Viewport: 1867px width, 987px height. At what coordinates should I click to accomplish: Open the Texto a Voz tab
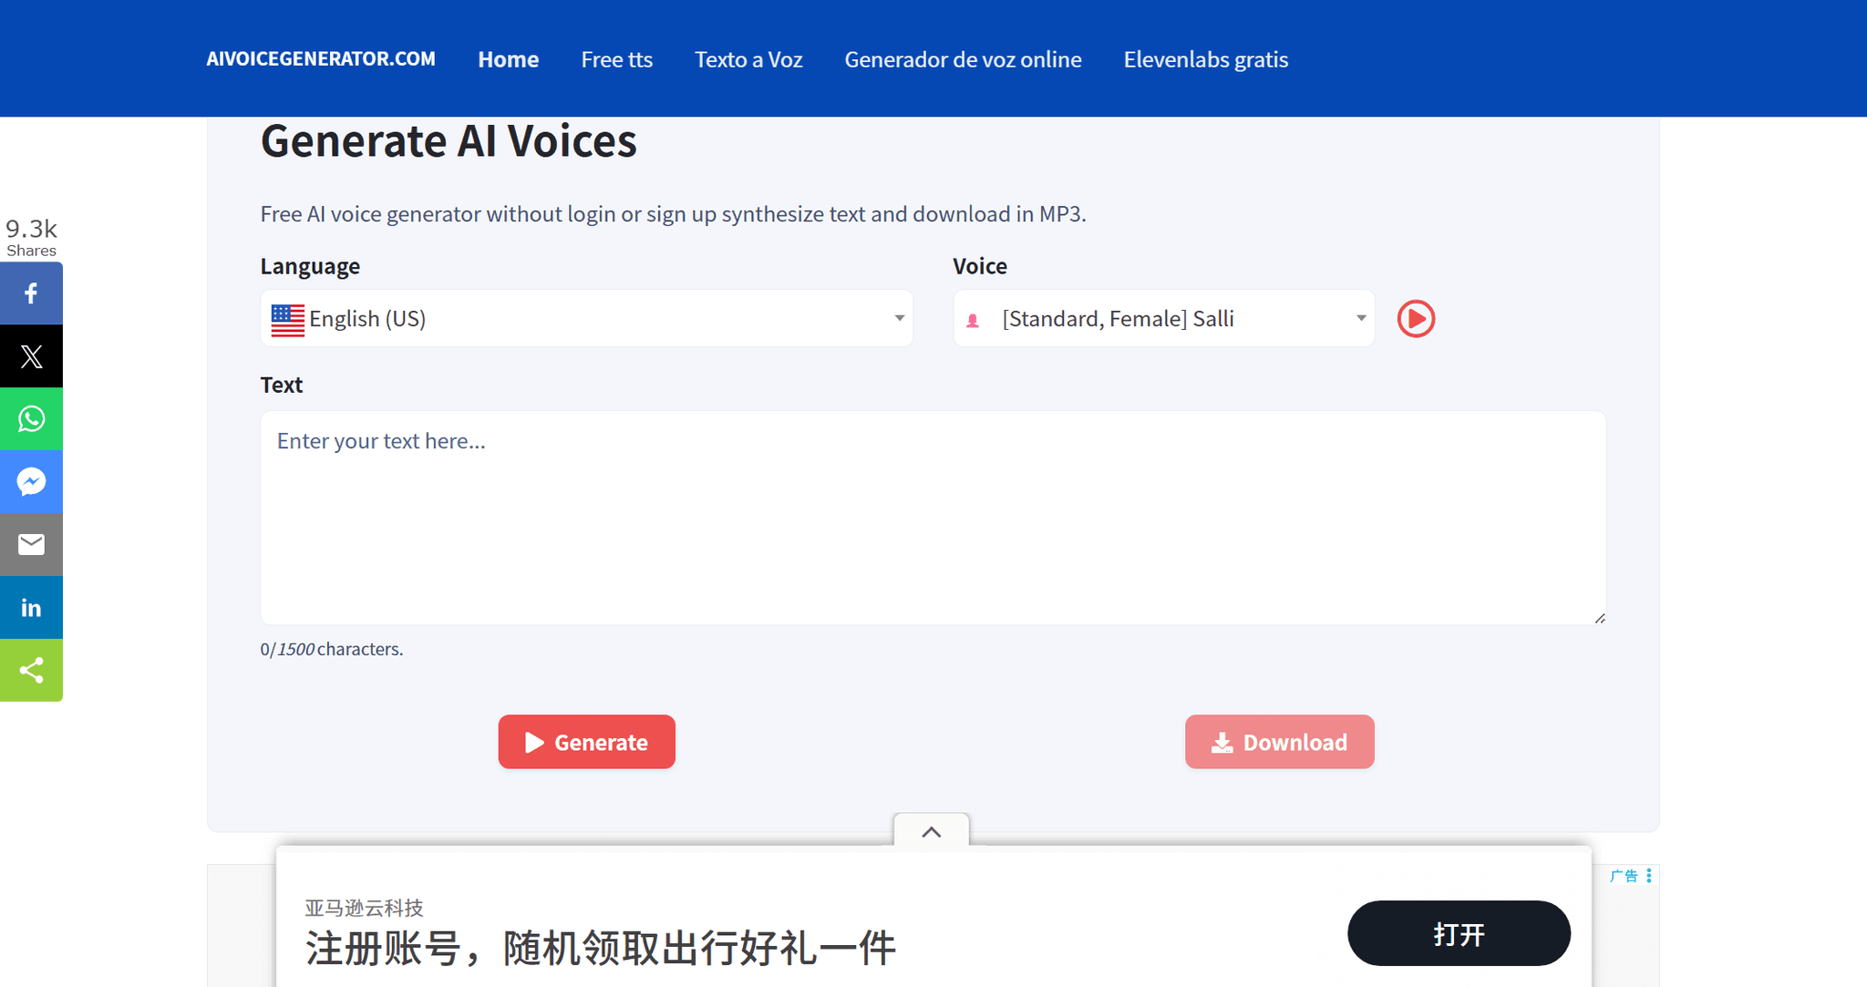(748, 58)
